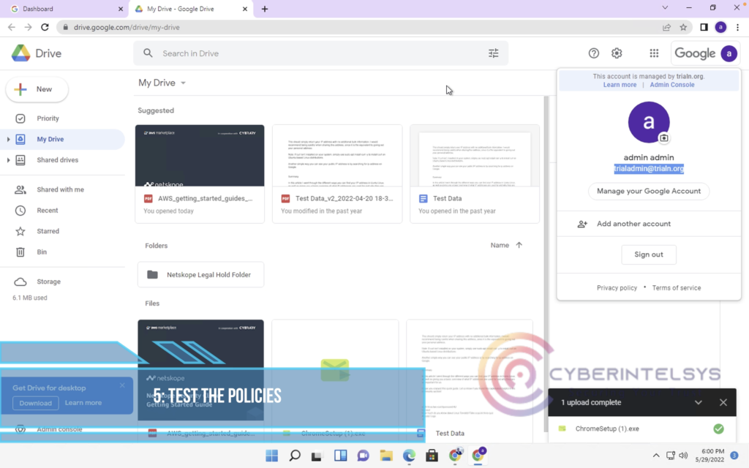The image size is (749, 468).
Task: Open Priority in the sidebar
Action: tap(63, 118)
